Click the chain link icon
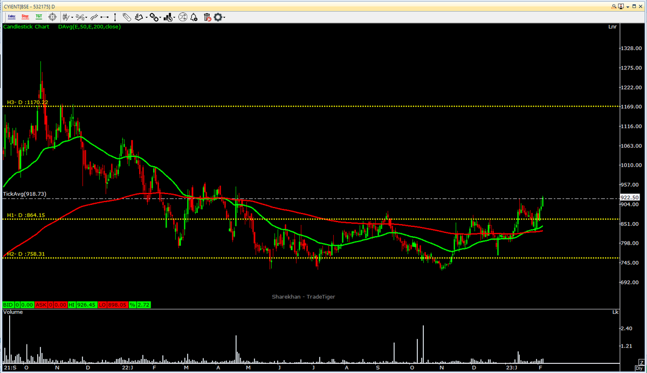 pos(154,17)
